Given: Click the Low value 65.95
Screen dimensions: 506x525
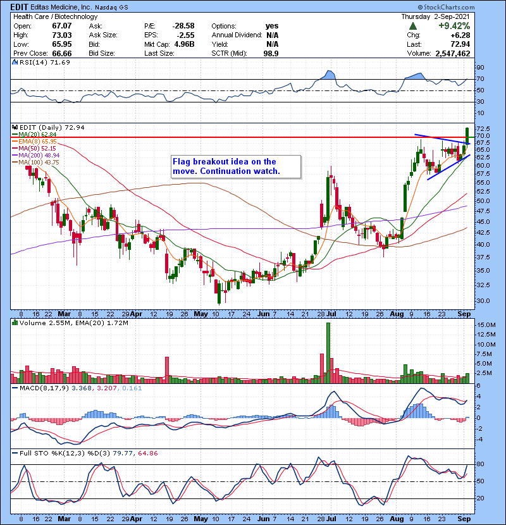Looking at the screenshot, I should (62, 44).
